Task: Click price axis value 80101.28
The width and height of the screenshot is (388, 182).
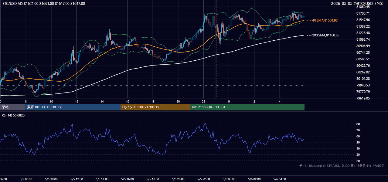Action: coord(363,79)
